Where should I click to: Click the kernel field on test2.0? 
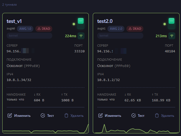(x=120, y=36)
